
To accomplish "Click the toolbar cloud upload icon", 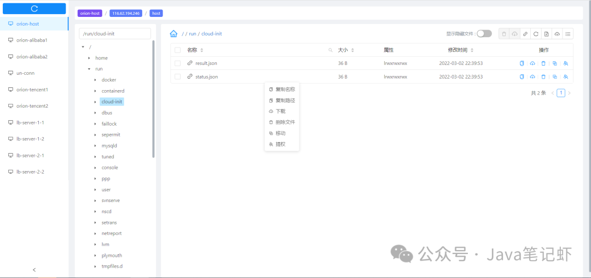I will point(557,34).
